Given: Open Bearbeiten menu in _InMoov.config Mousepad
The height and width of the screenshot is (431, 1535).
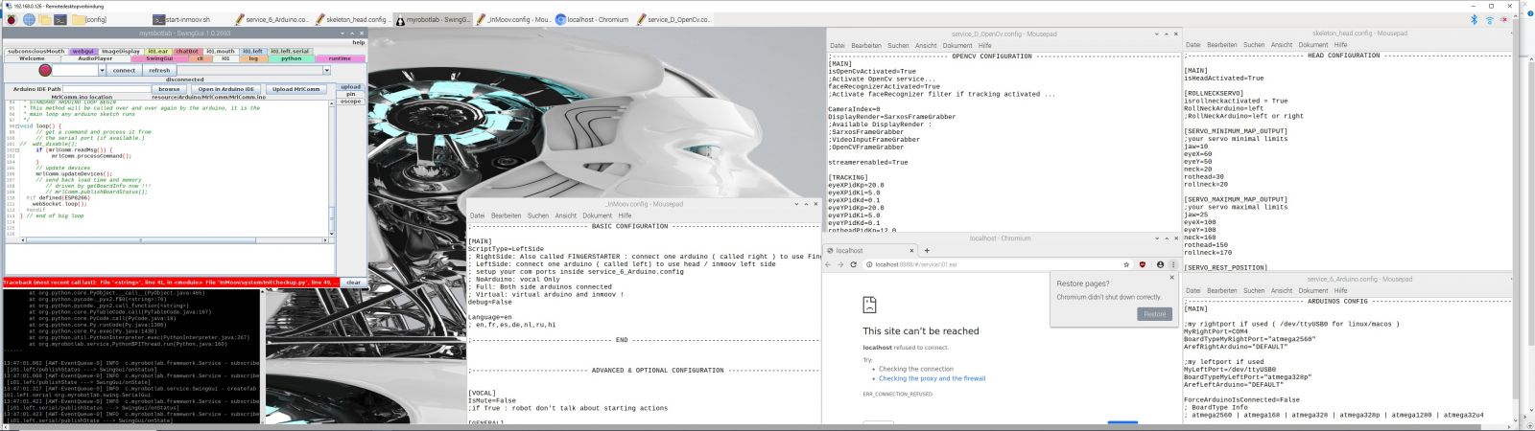Looking at the screenshot, I should 506,215.
